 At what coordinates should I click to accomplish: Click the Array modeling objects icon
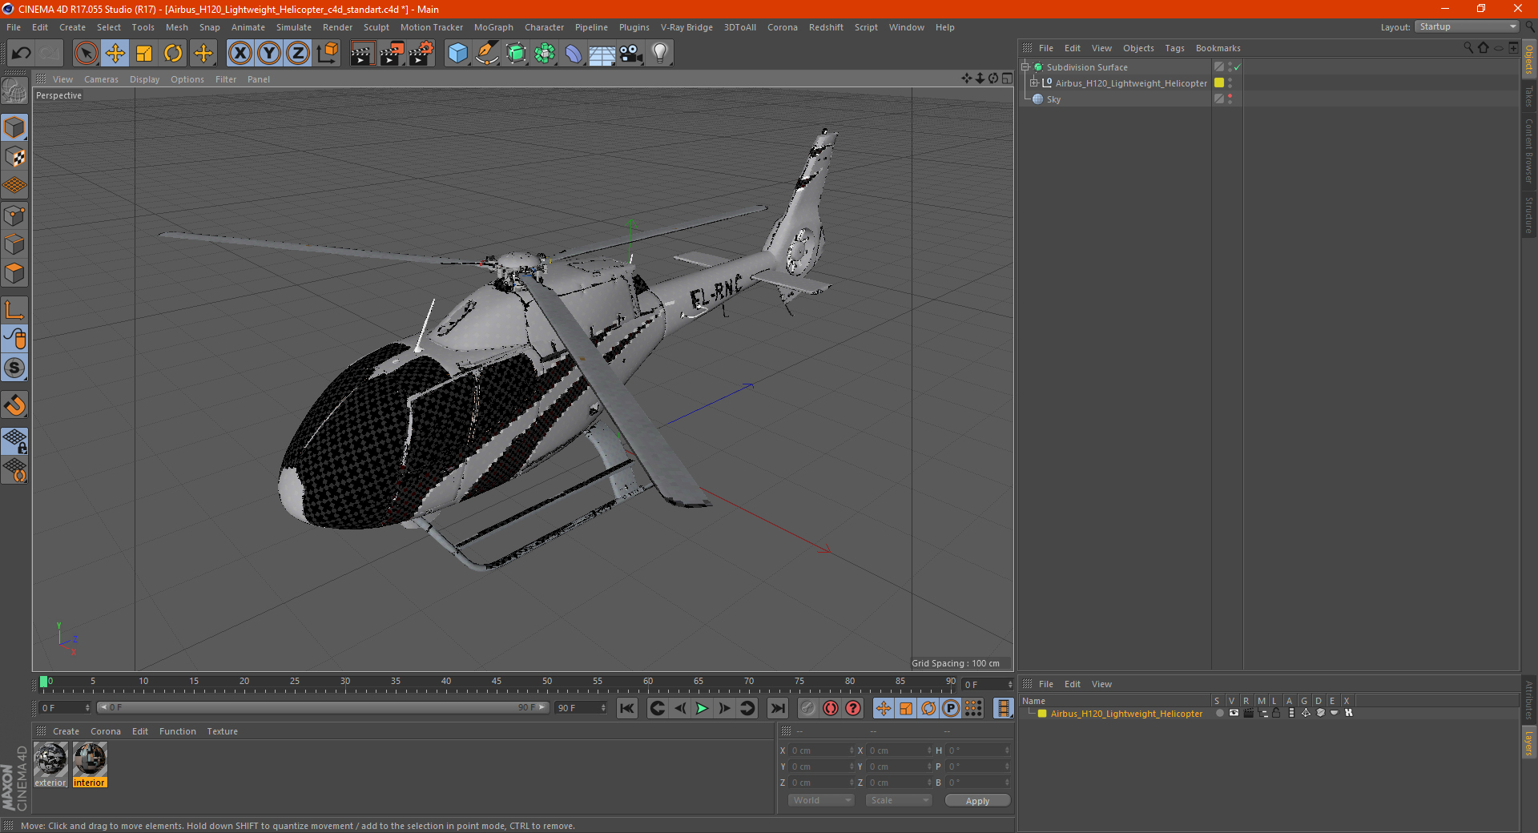(x=545, y=54)
